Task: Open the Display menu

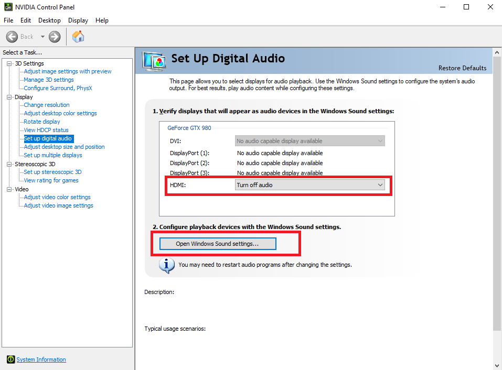Action: pyautogui.click(x=78, y=20)
